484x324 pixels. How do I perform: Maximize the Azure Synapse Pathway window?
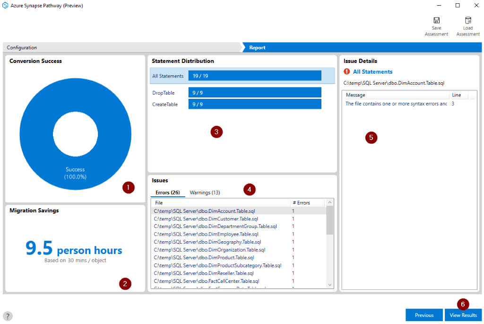tap(458, 6)
